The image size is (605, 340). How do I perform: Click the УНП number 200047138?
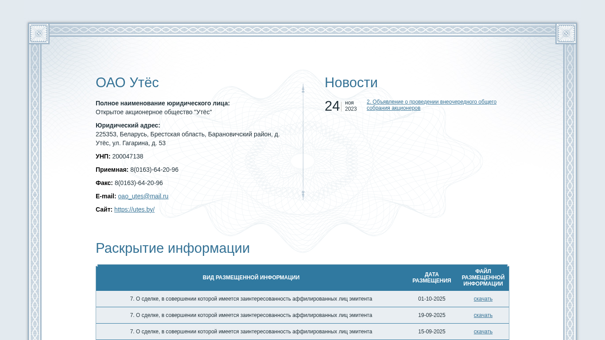[128, 156]
